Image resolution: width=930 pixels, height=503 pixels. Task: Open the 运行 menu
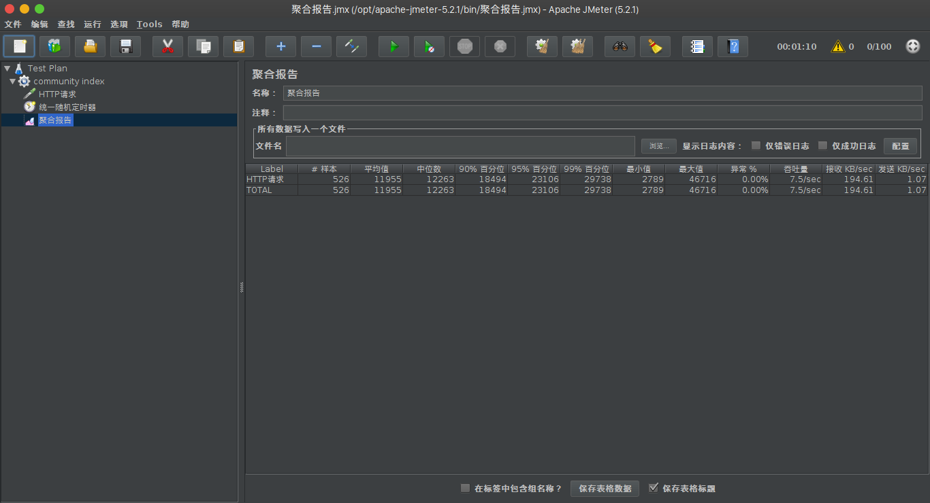tap(93, 24)
